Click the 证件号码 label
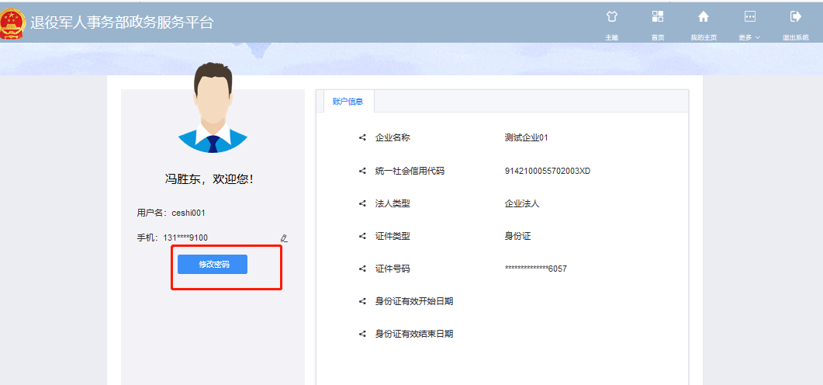This screenshot has width=823, height=385. (392, 269)
